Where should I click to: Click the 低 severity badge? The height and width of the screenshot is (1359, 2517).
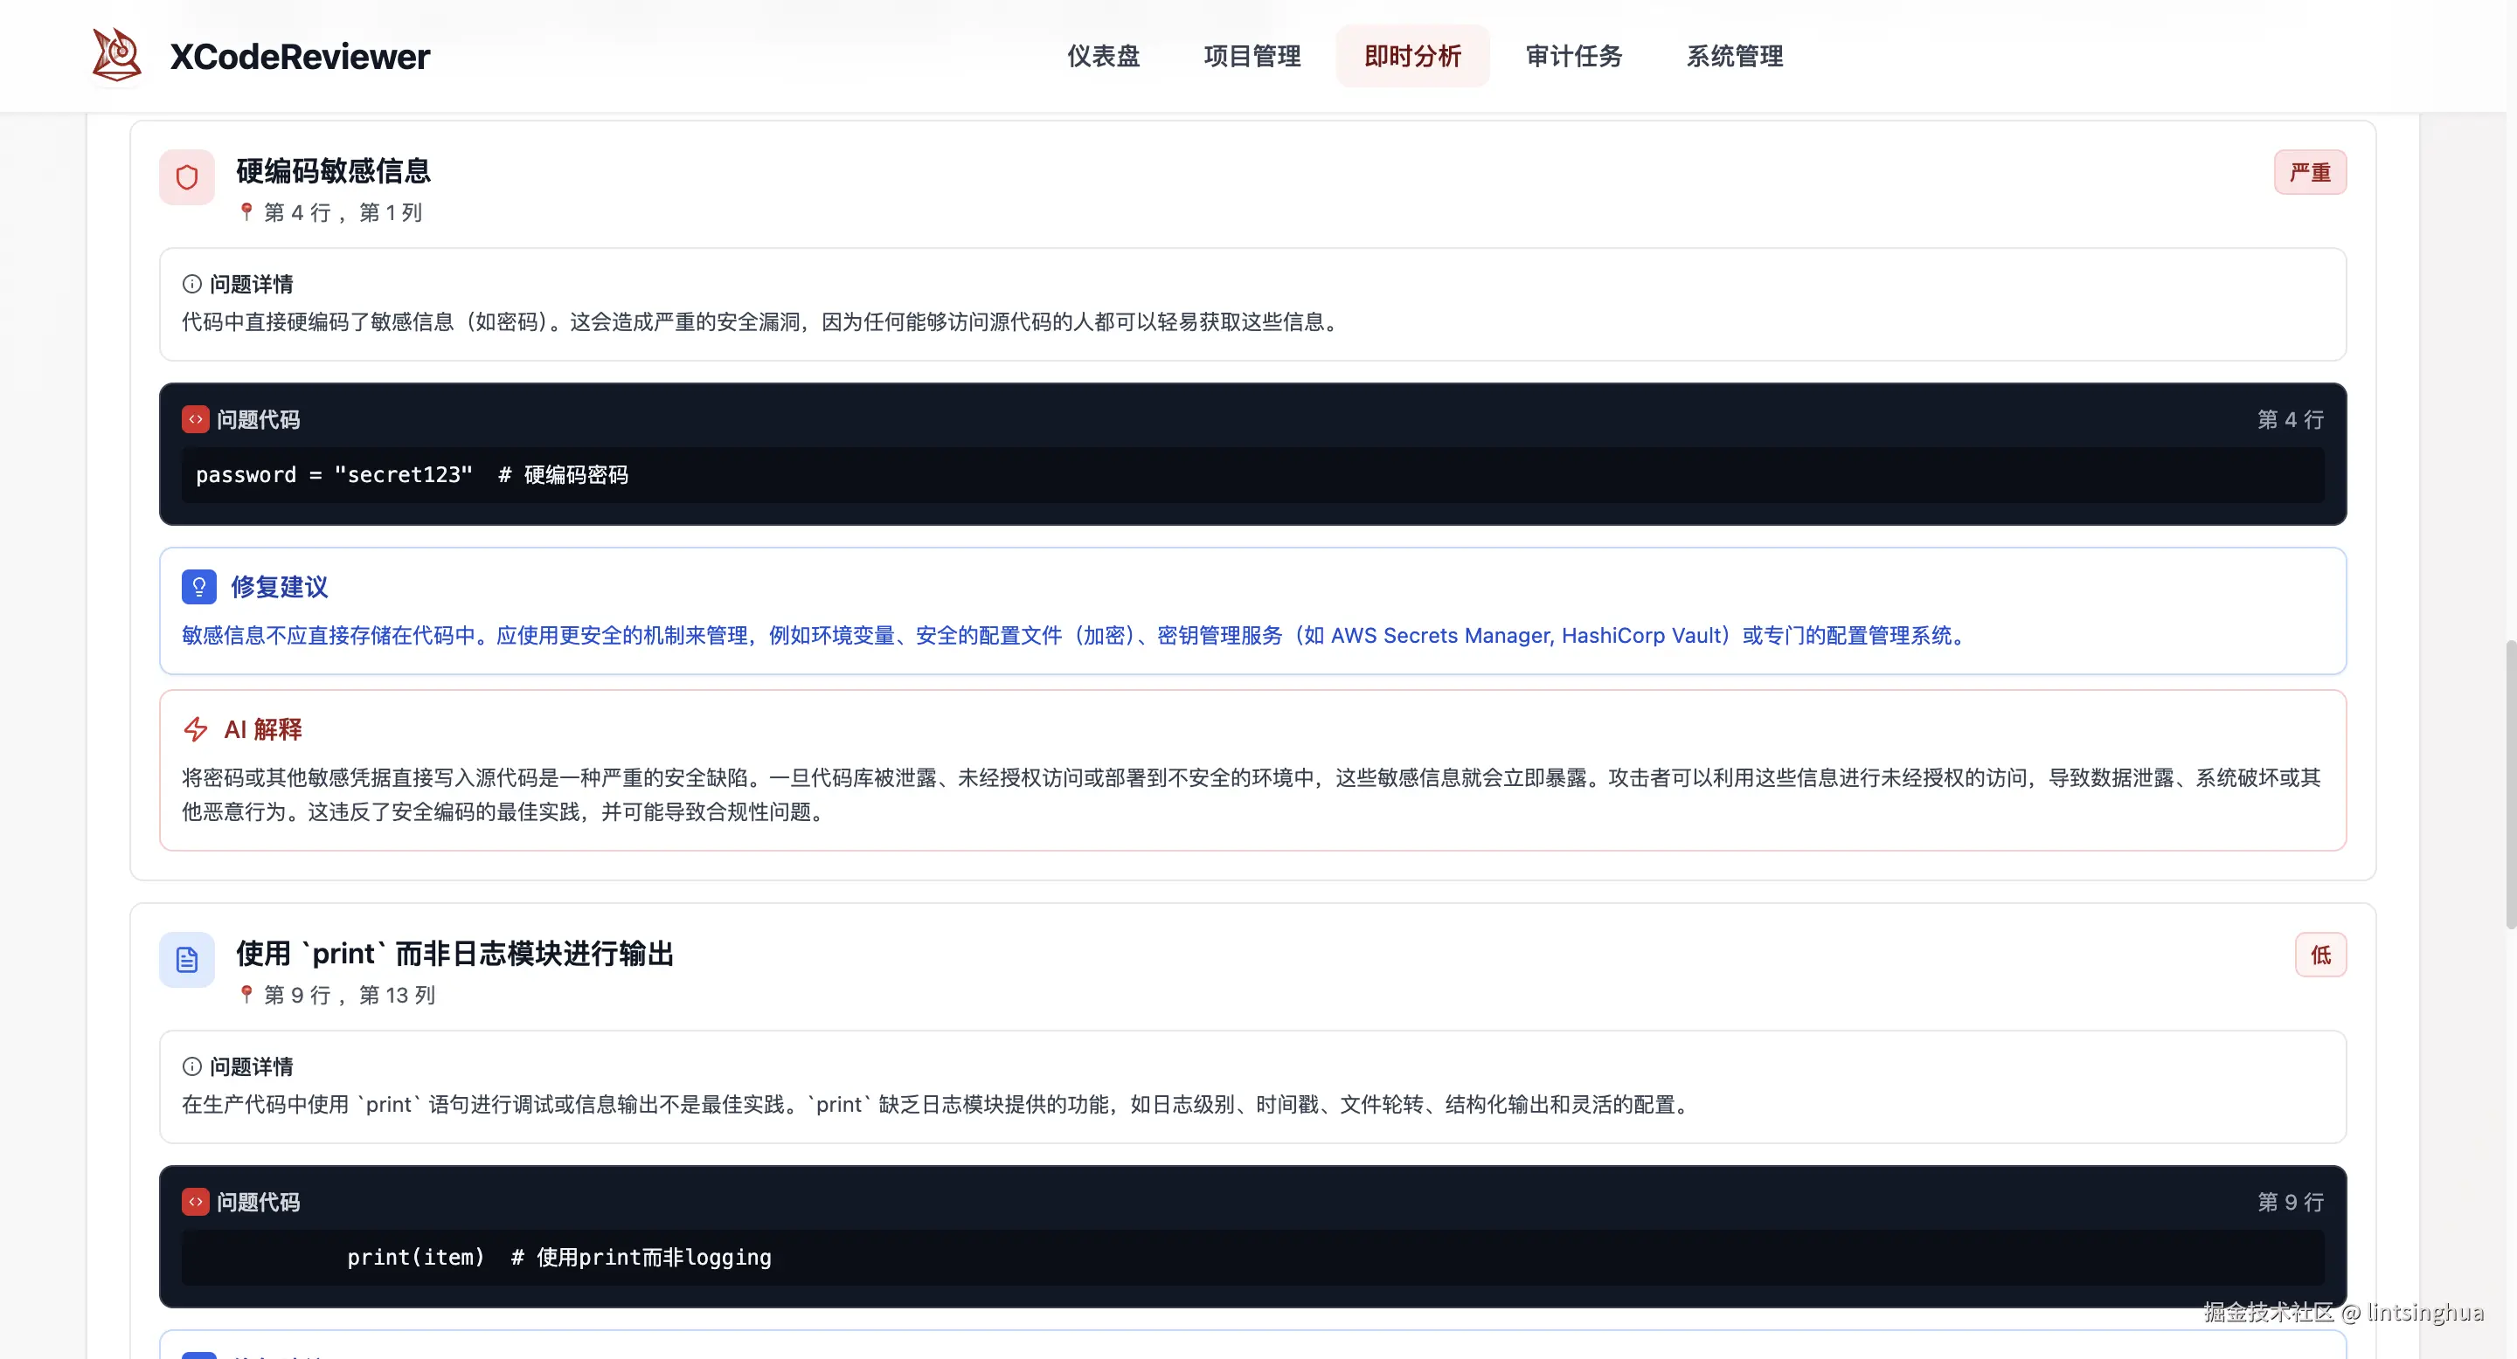pyautogui.click(x=2320, y=955)
